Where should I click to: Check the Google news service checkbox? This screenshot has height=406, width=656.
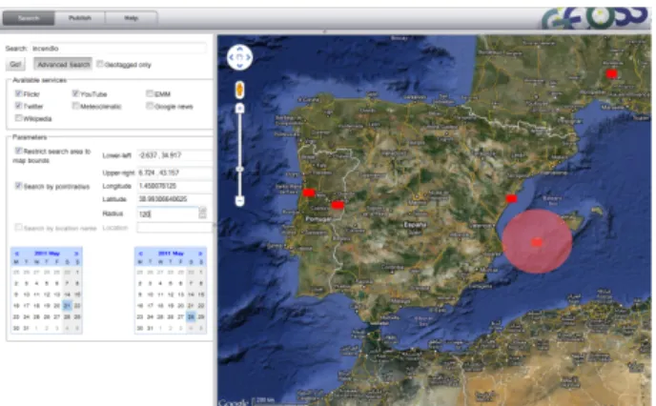(x=150, y=106)
